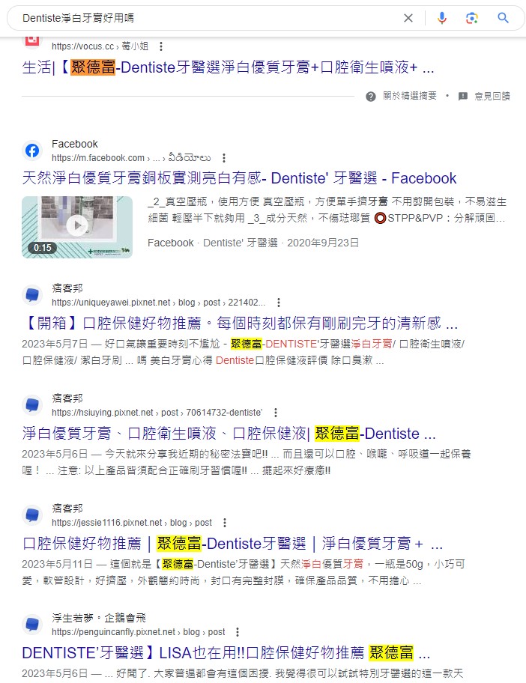Open the vocus.cc 生活|【聚德富-Dentiste result
The width and height of the screenshot is (526, 683).
[228, 67]
